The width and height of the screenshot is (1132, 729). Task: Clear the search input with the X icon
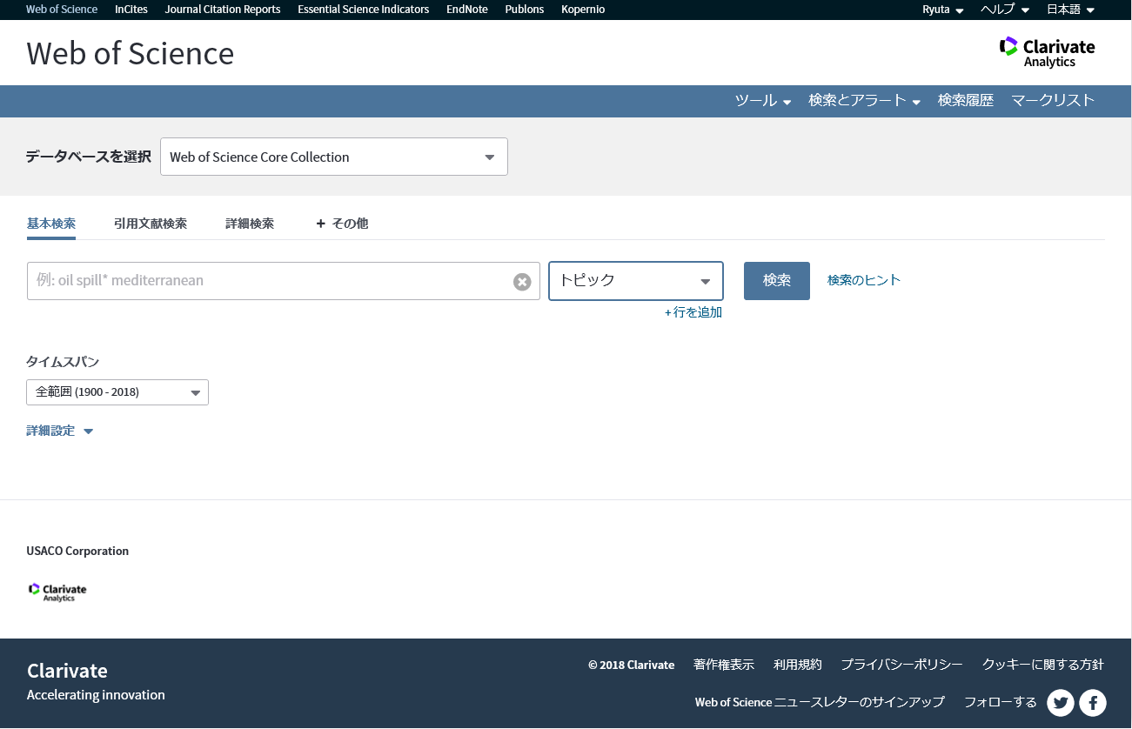(522, 282)
